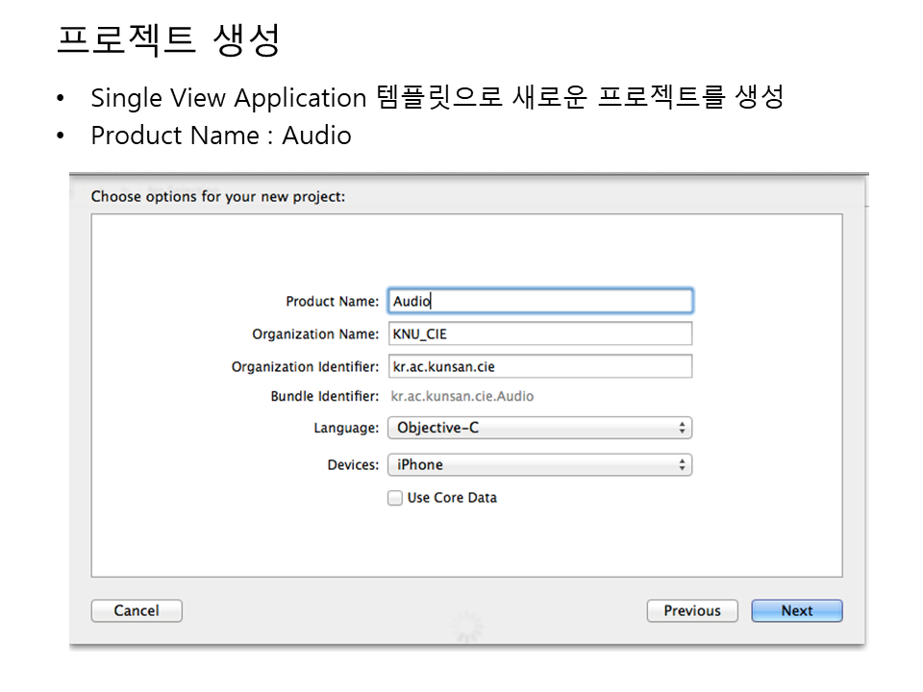Click the up-down arrows on Language popup
This screenshot has width=923, height=692.
[682, 428]
